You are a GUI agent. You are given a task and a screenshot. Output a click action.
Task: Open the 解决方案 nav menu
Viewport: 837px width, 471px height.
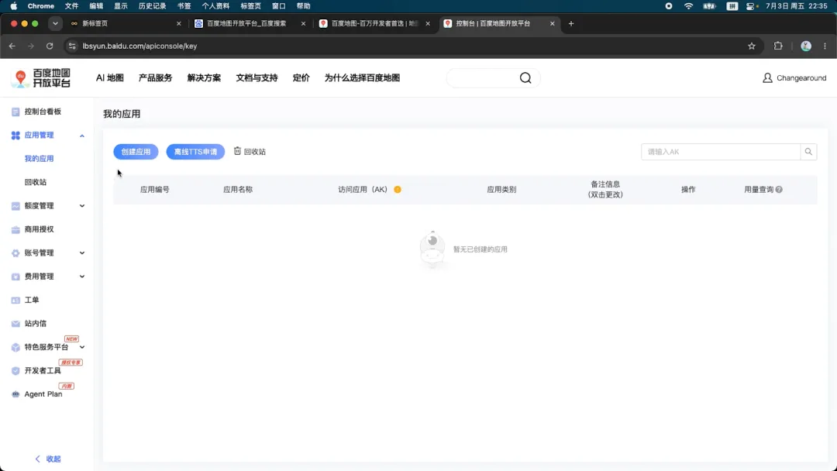(x=204, y=78)
